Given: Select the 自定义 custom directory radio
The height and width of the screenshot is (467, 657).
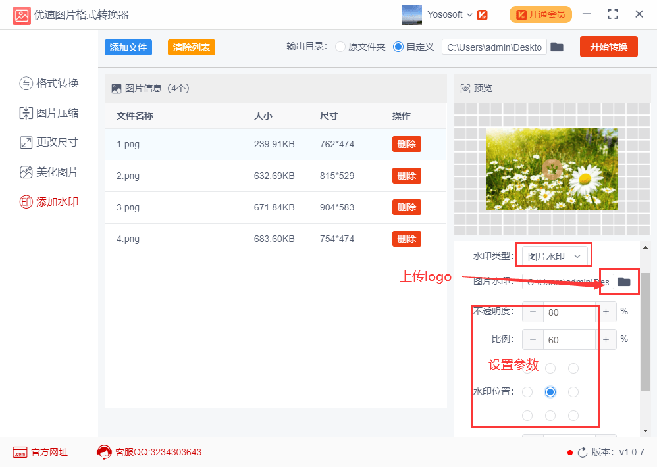Looking at the screenshot, I should (x=398, y=47).
